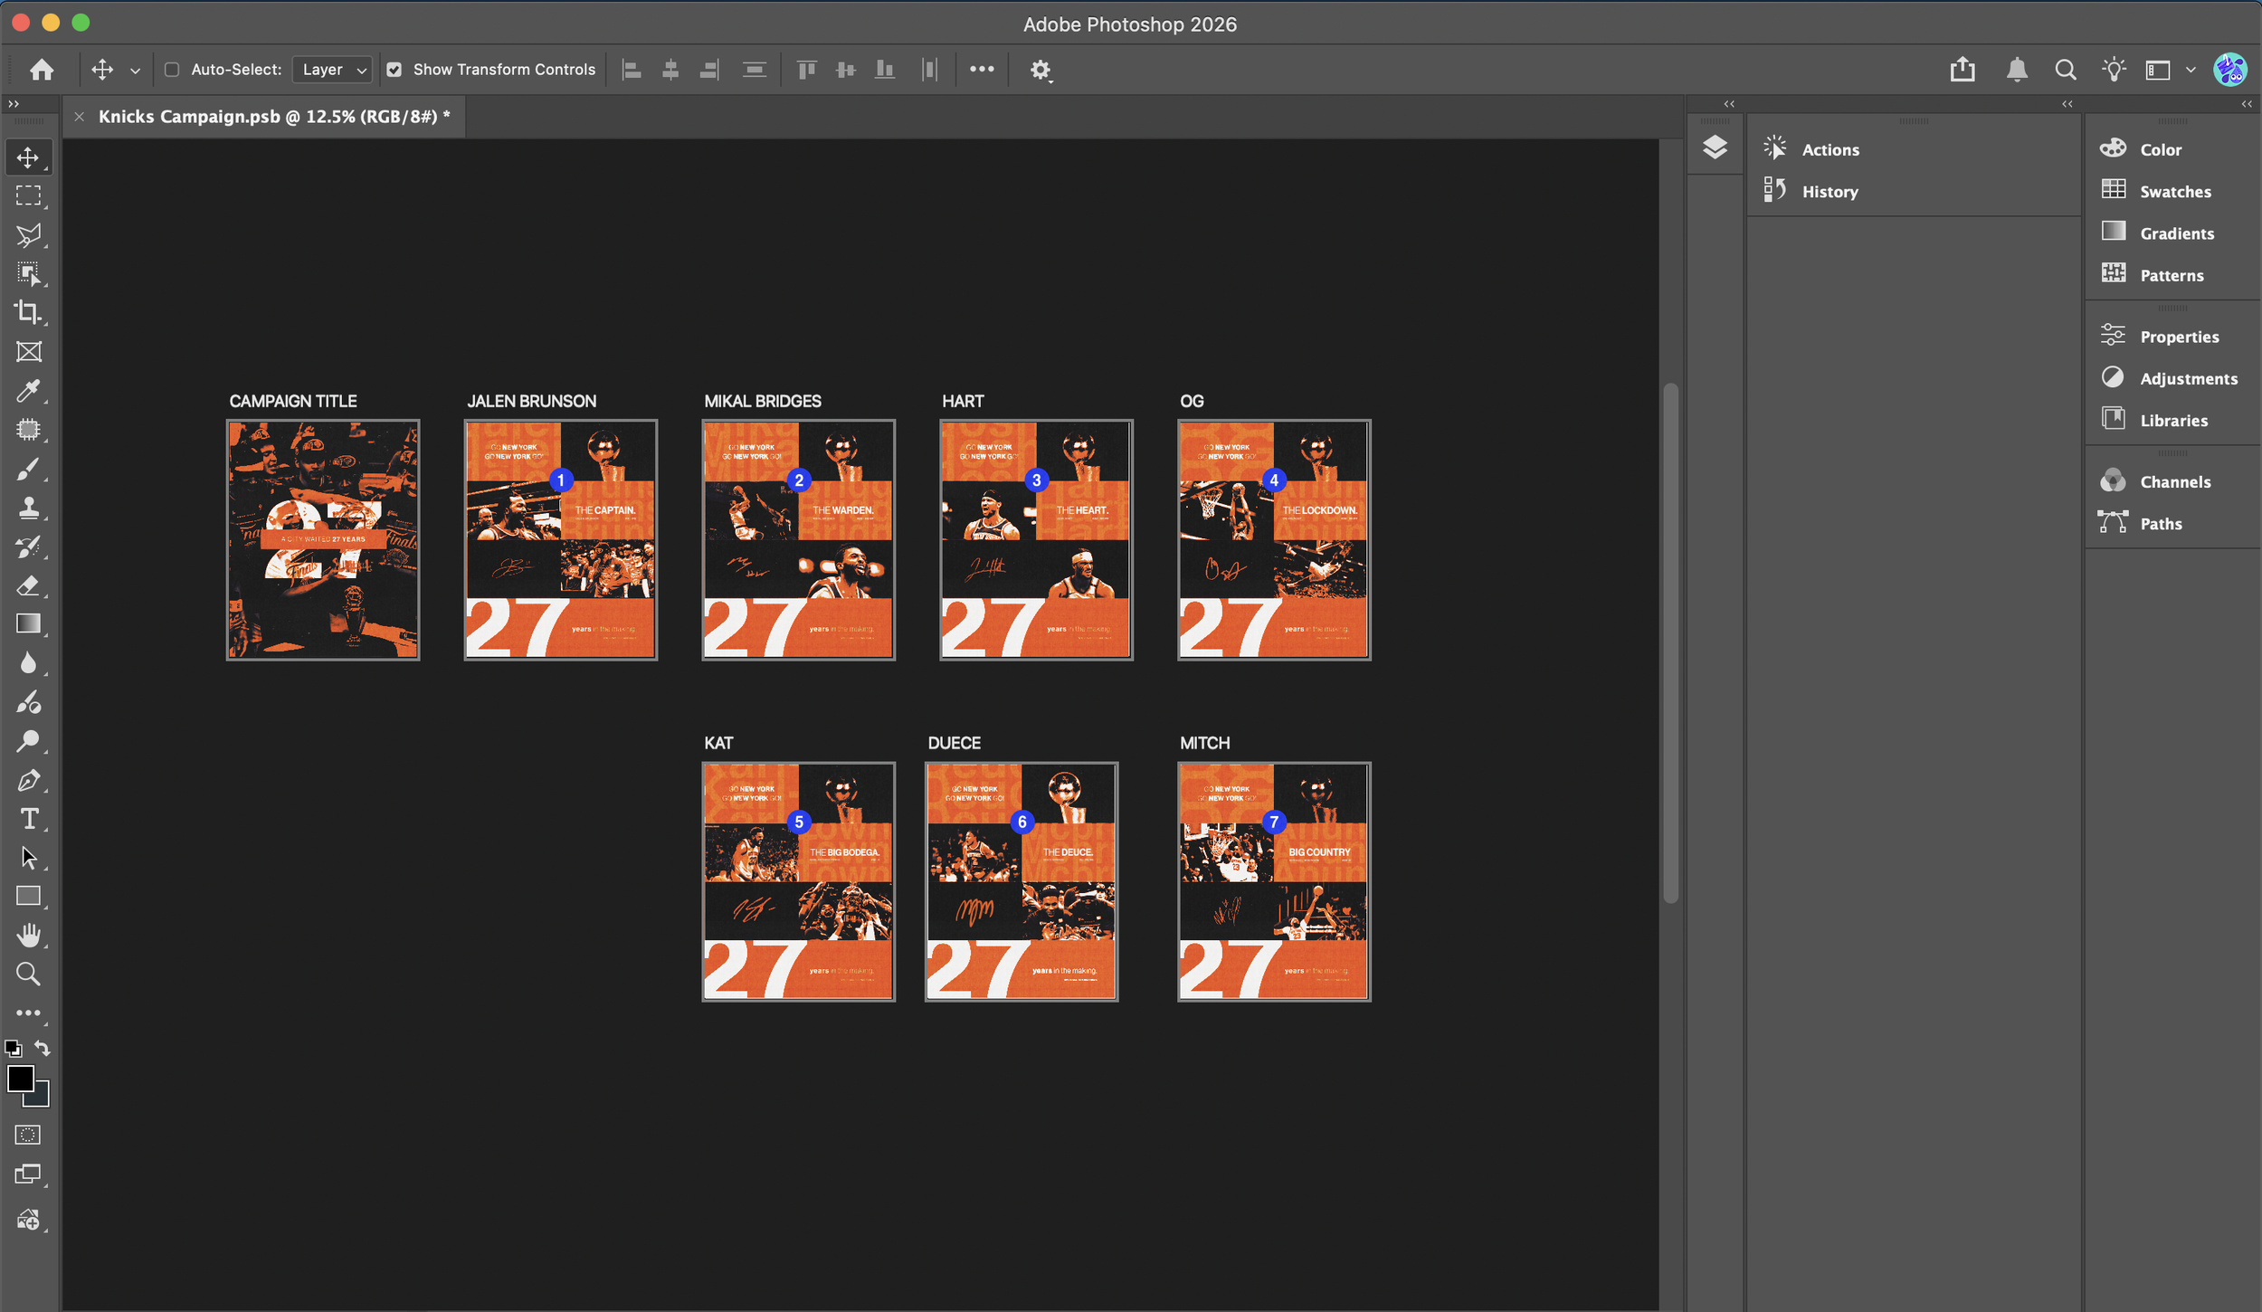
Task: Activate the Crop tool
Action: (x=28, y=313)
